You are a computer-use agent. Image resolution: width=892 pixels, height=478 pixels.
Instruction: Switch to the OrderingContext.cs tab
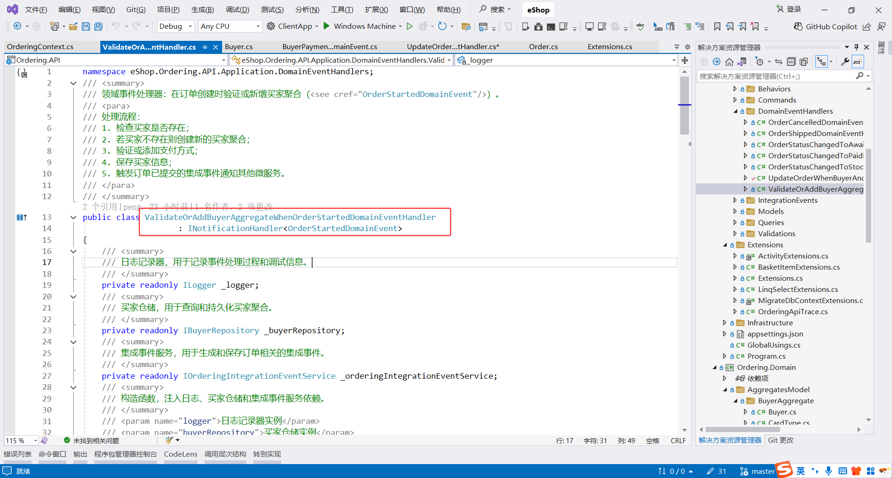pyautogui.click(x=40, y=47)
